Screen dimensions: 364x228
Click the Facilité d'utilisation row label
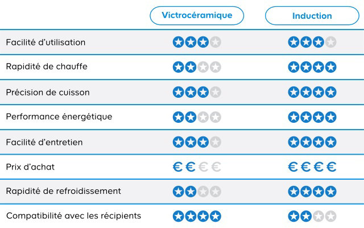coord(45,42)
